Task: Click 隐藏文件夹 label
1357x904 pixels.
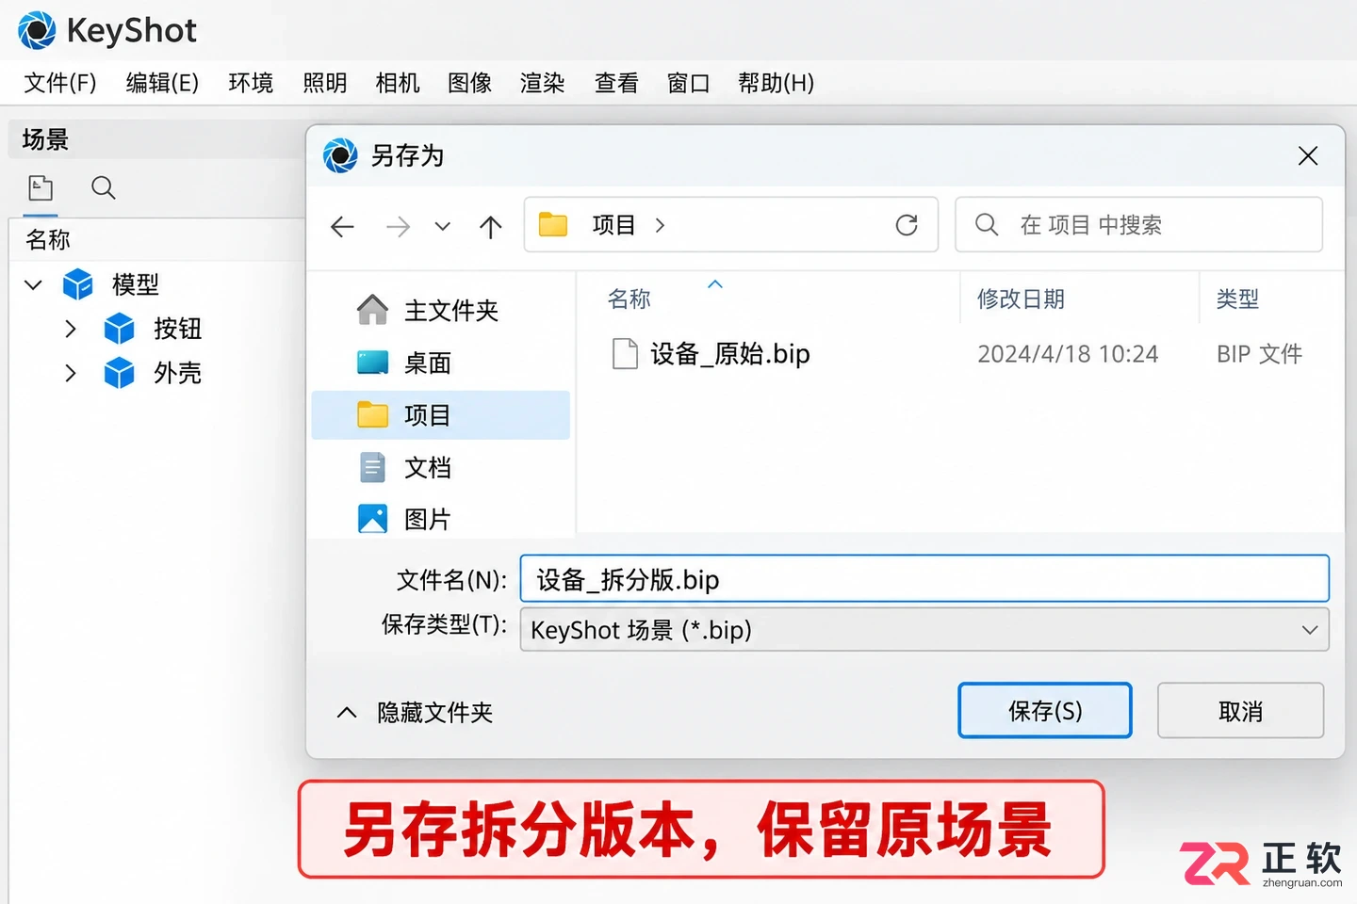Action: (435, 713)
